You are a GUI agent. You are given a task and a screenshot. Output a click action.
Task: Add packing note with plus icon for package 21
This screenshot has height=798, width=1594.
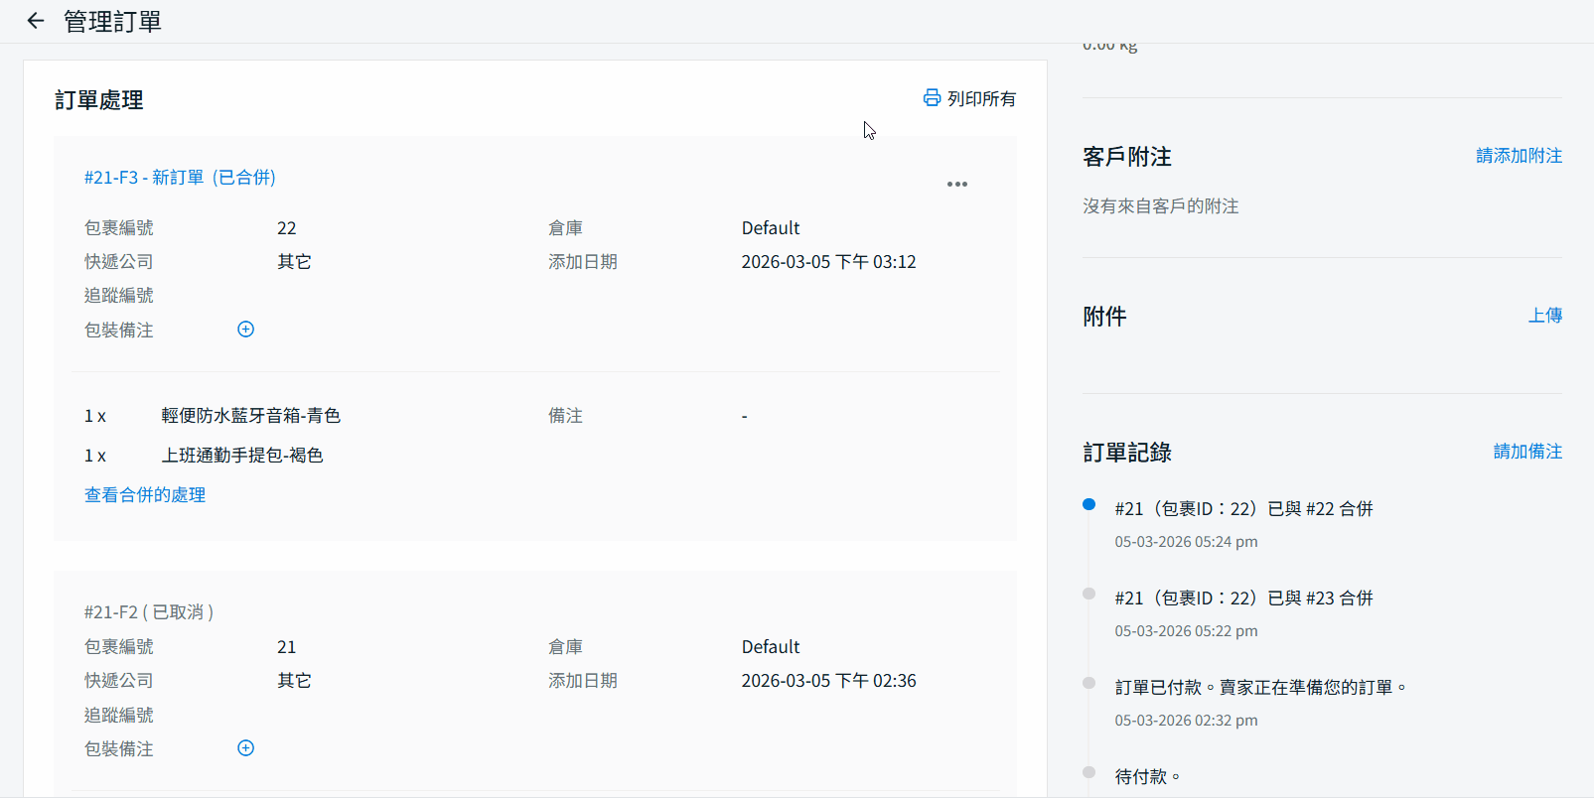(x=246, y=748)
